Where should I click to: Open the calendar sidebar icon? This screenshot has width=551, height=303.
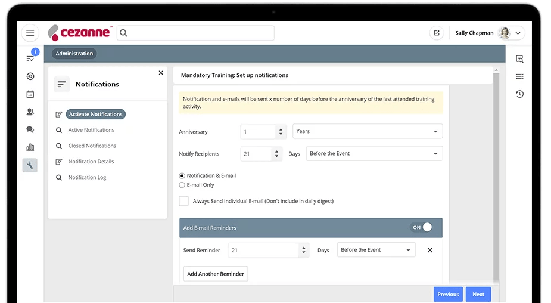pos(30,94)
